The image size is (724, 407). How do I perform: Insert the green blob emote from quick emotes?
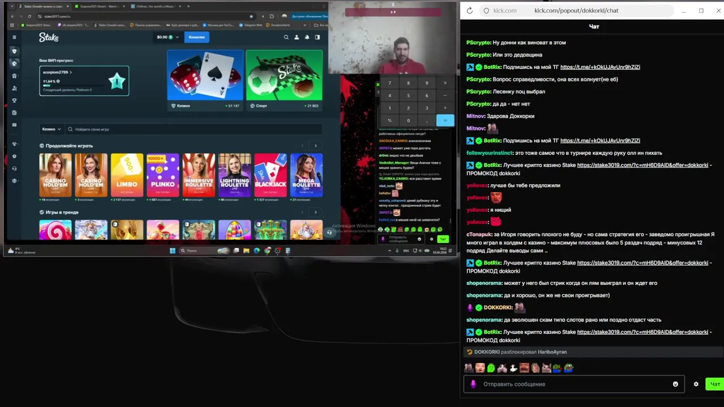[491, 368]
